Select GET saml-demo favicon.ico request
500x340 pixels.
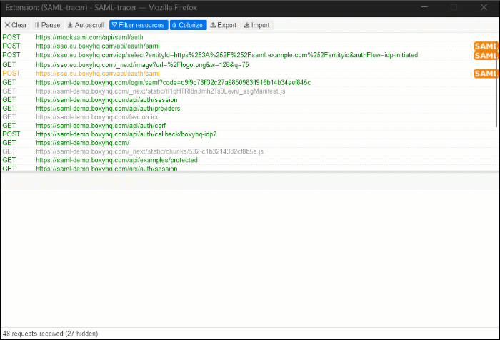pyautogui.click(x=249, y=117)
